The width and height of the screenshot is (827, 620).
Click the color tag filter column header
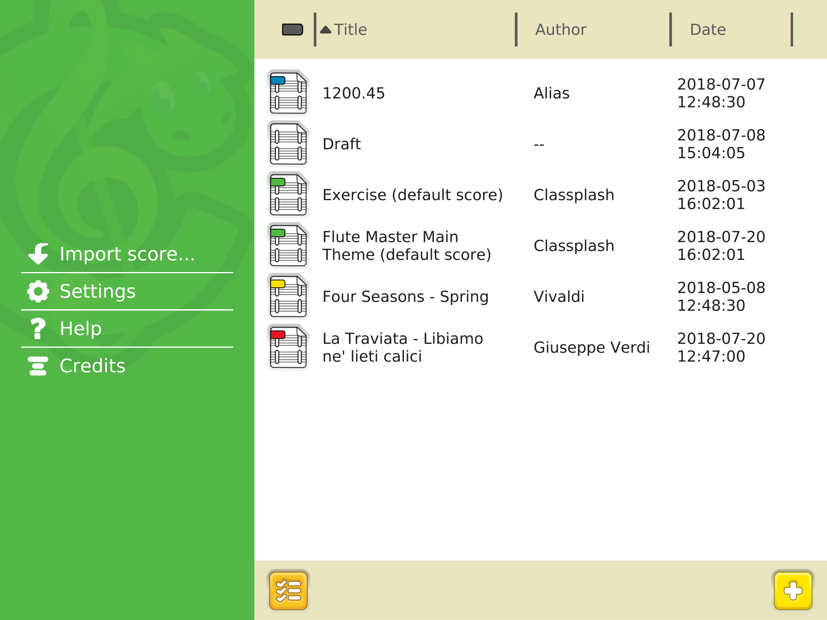coord(292,29)
